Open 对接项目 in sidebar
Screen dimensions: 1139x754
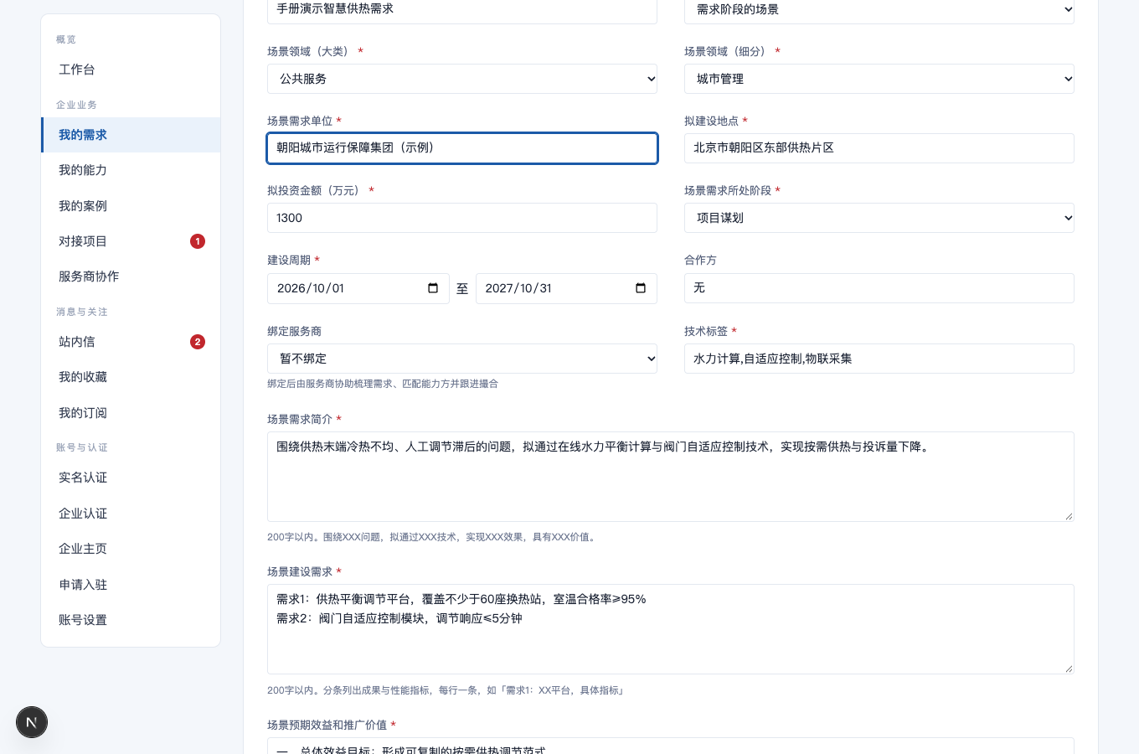point(131,241)
